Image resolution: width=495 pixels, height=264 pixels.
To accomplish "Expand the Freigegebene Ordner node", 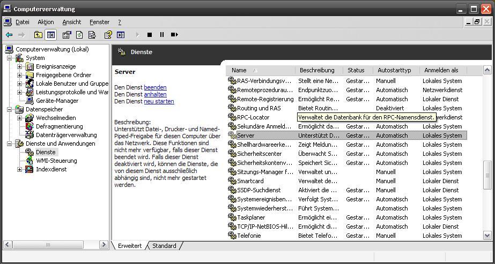I will (x=19, y=75).
